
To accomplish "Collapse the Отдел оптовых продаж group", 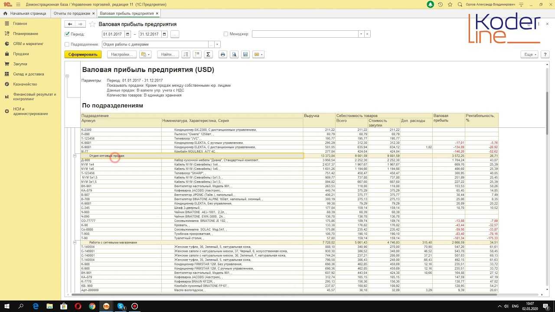I will coord(75,156).
